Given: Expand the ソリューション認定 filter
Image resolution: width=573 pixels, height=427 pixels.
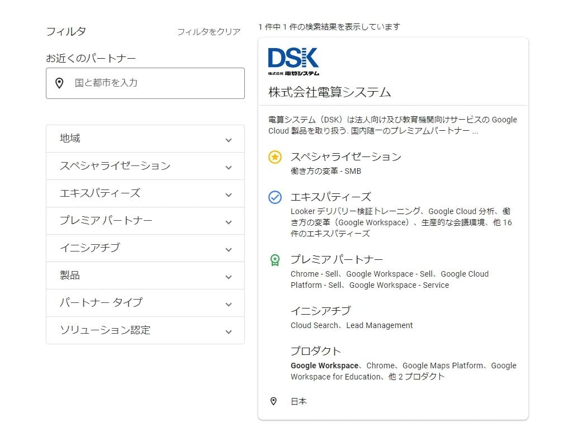Looking at the screenshot, I should pyautogui.click(x=145, y=330).
